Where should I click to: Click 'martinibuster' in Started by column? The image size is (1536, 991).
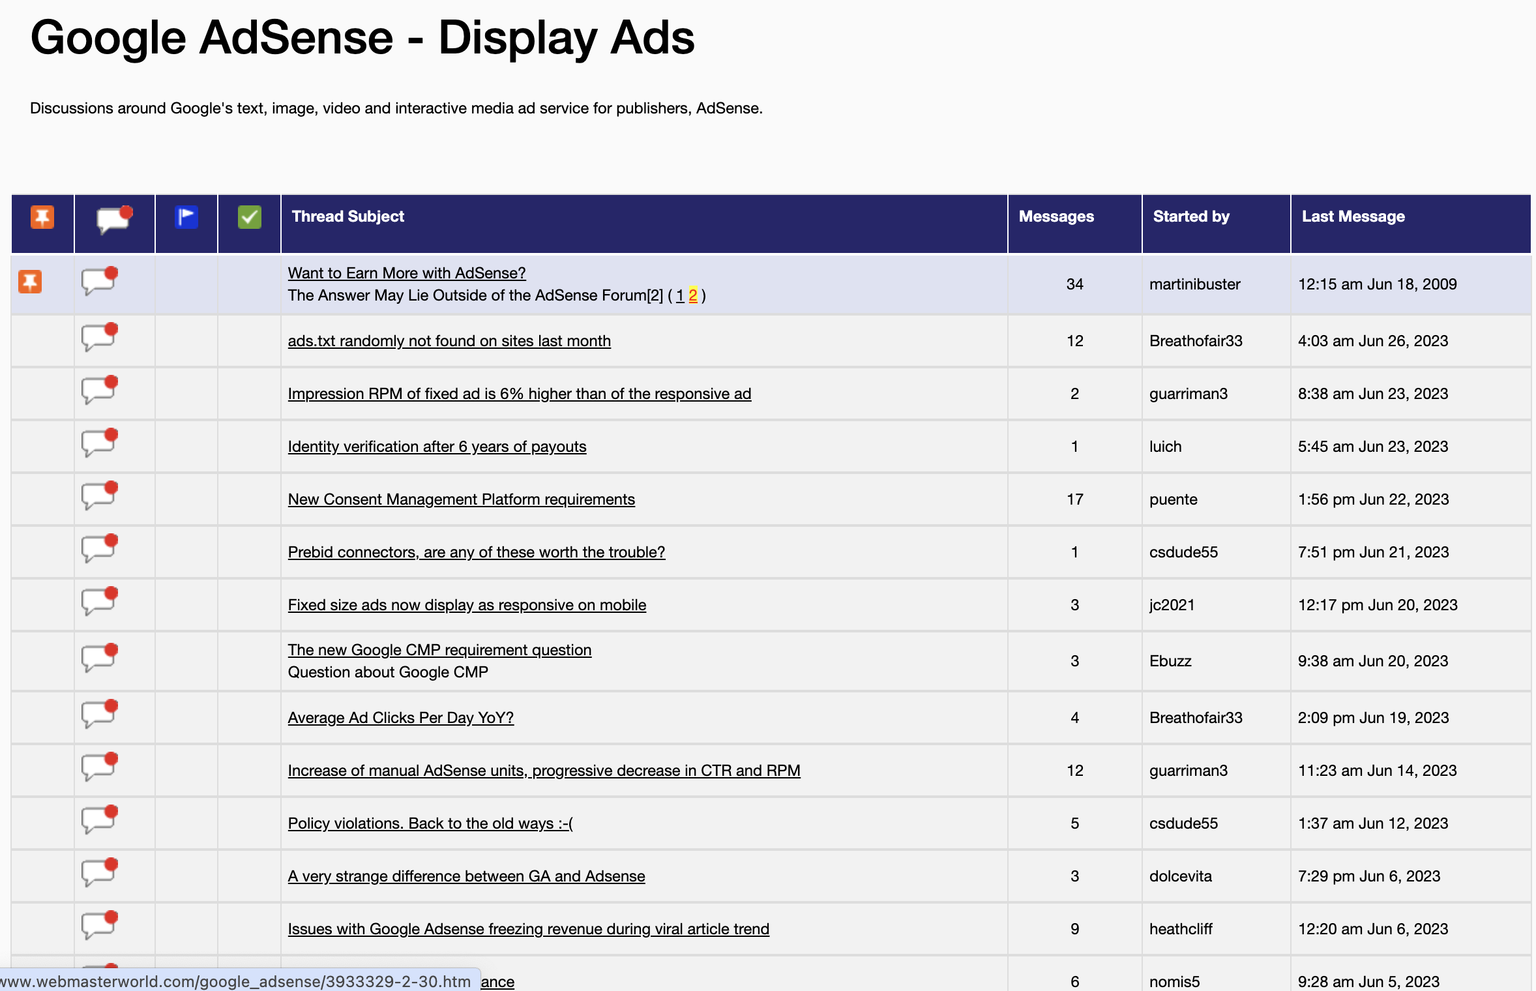[x=1194, y=284]
